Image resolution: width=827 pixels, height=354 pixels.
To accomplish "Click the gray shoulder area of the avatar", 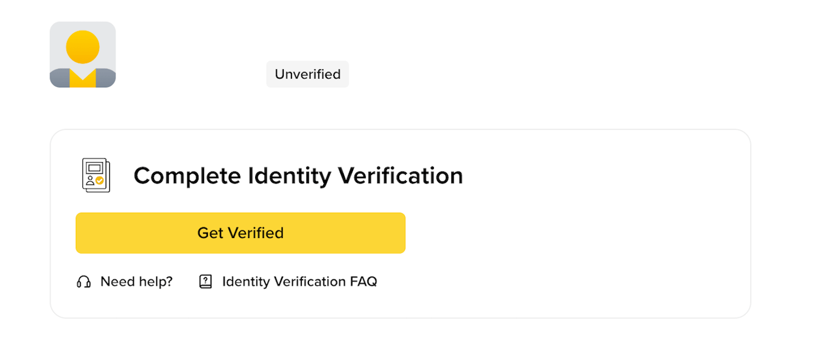I will [58, 79].
